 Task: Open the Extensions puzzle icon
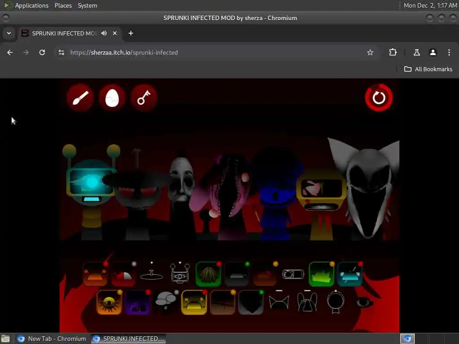point(393,52)
